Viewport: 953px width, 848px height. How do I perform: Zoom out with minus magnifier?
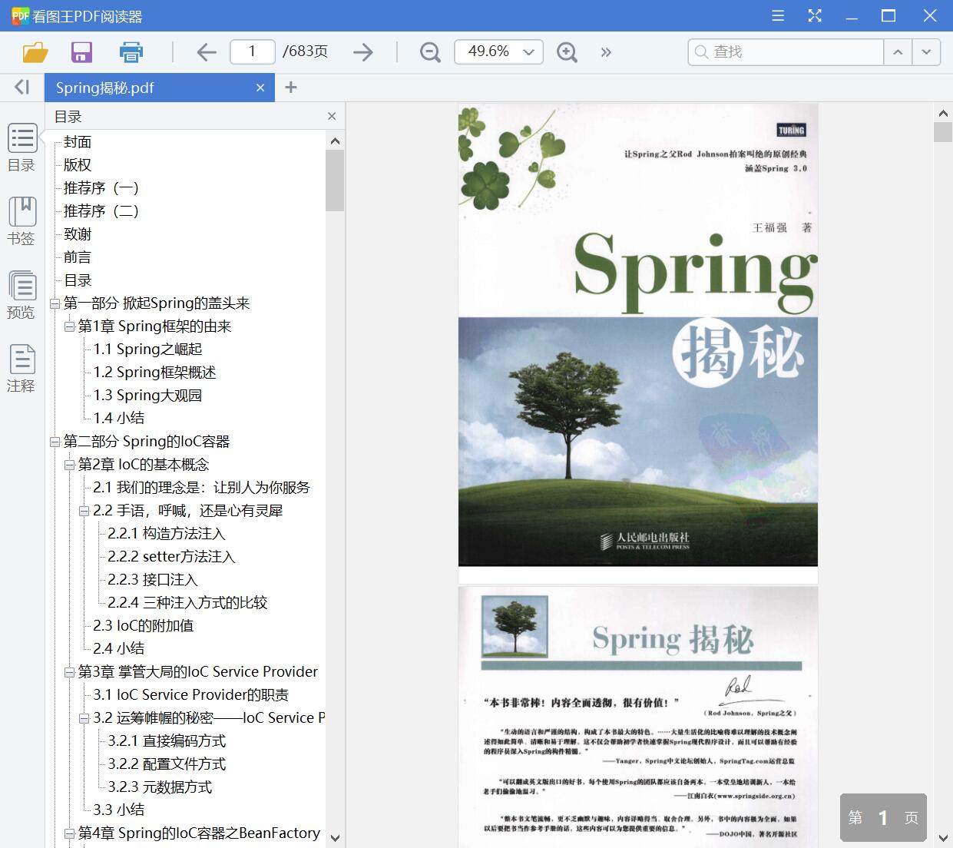click(x=430, y=51)
